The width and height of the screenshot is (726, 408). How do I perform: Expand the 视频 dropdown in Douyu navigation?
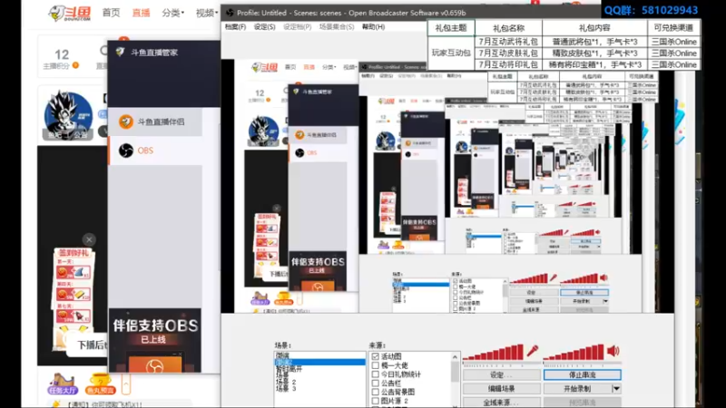pyautogui.click(x=207, y=13)
